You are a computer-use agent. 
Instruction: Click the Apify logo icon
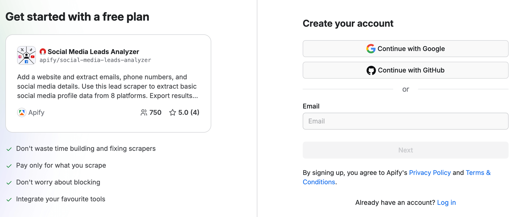point(22,113)
